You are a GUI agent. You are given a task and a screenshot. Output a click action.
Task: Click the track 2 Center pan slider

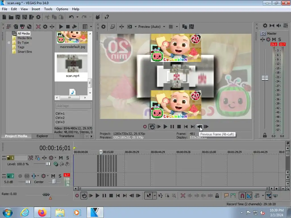tap(54, 182)
